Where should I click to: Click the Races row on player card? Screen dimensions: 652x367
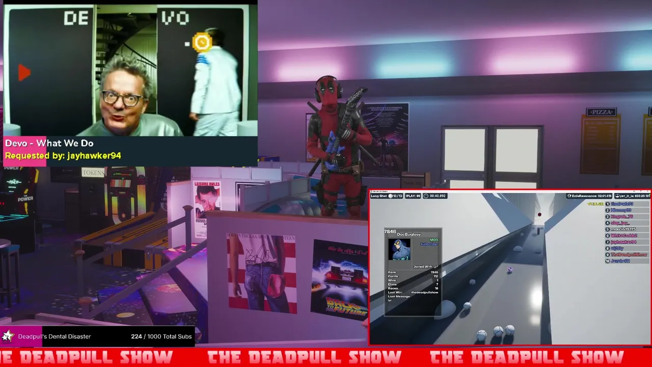(x=413, y=289)
